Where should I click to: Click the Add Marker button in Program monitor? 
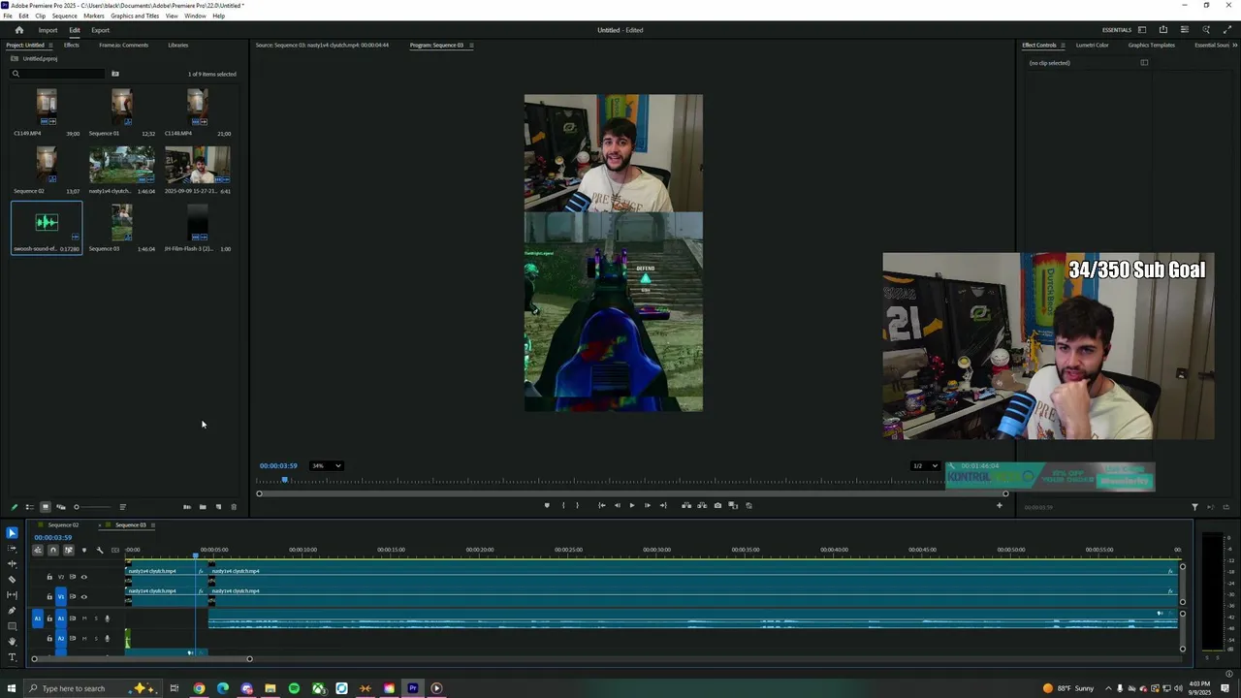click(x=547, y=505)
